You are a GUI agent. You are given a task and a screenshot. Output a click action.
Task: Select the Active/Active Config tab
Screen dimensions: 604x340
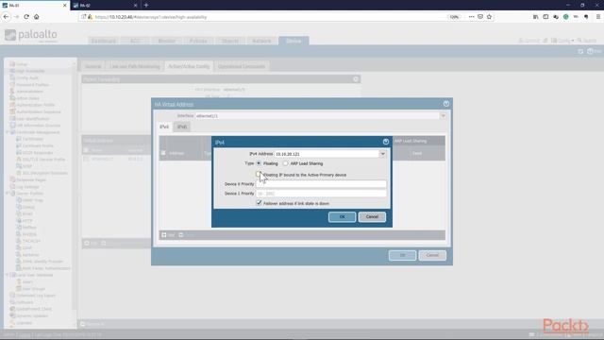tap(189, 66)
